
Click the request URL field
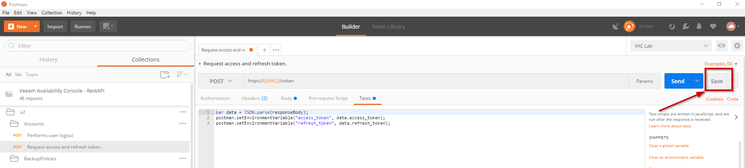pyautogui.click(x=436, y=81)
